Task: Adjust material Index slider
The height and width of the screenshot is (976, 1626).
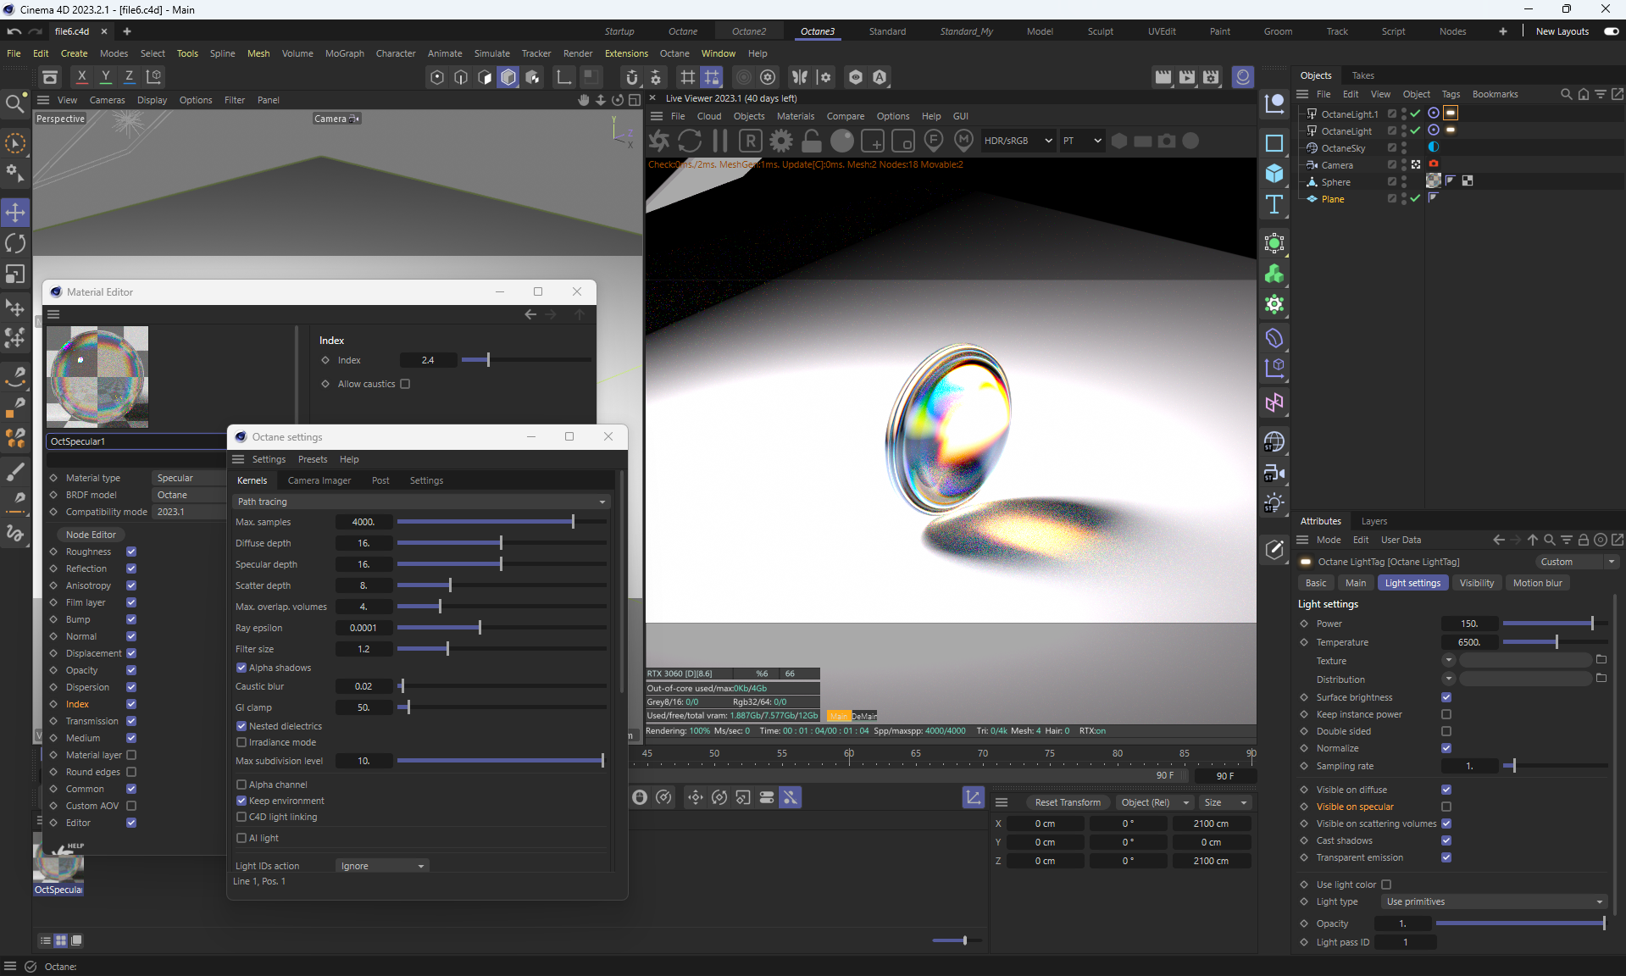Action: (x=526, y=360)
